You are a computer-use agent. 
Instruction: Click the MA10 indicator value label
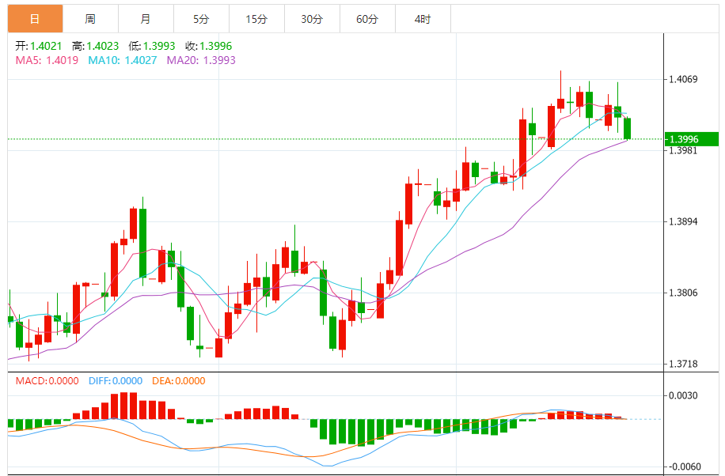coord(122,60)
